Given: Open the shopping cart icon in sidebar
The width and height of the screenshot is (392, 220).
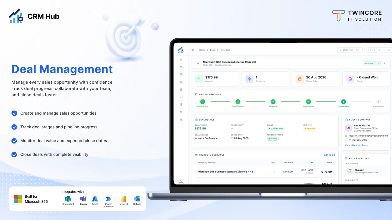Looking at the screenshot, I should 181,112.
